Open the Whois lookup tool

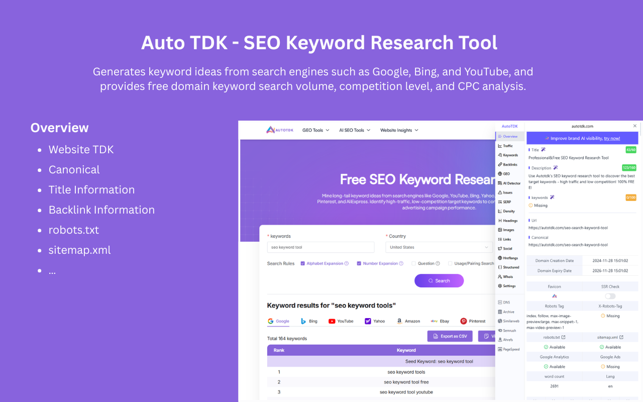pos(508,276)
